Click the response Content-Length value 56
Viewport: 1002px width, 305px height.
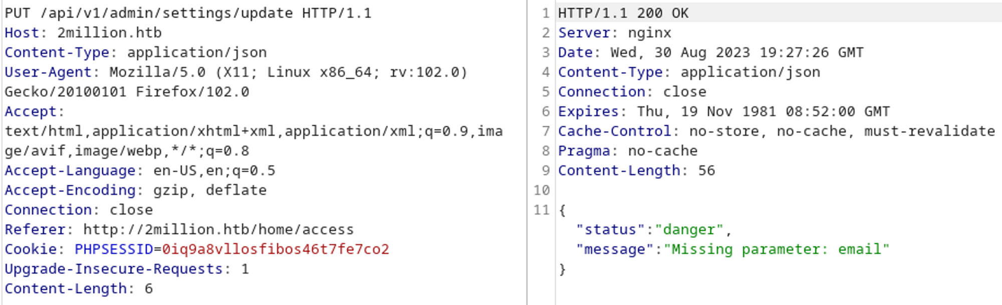click(x=706, y=171)
